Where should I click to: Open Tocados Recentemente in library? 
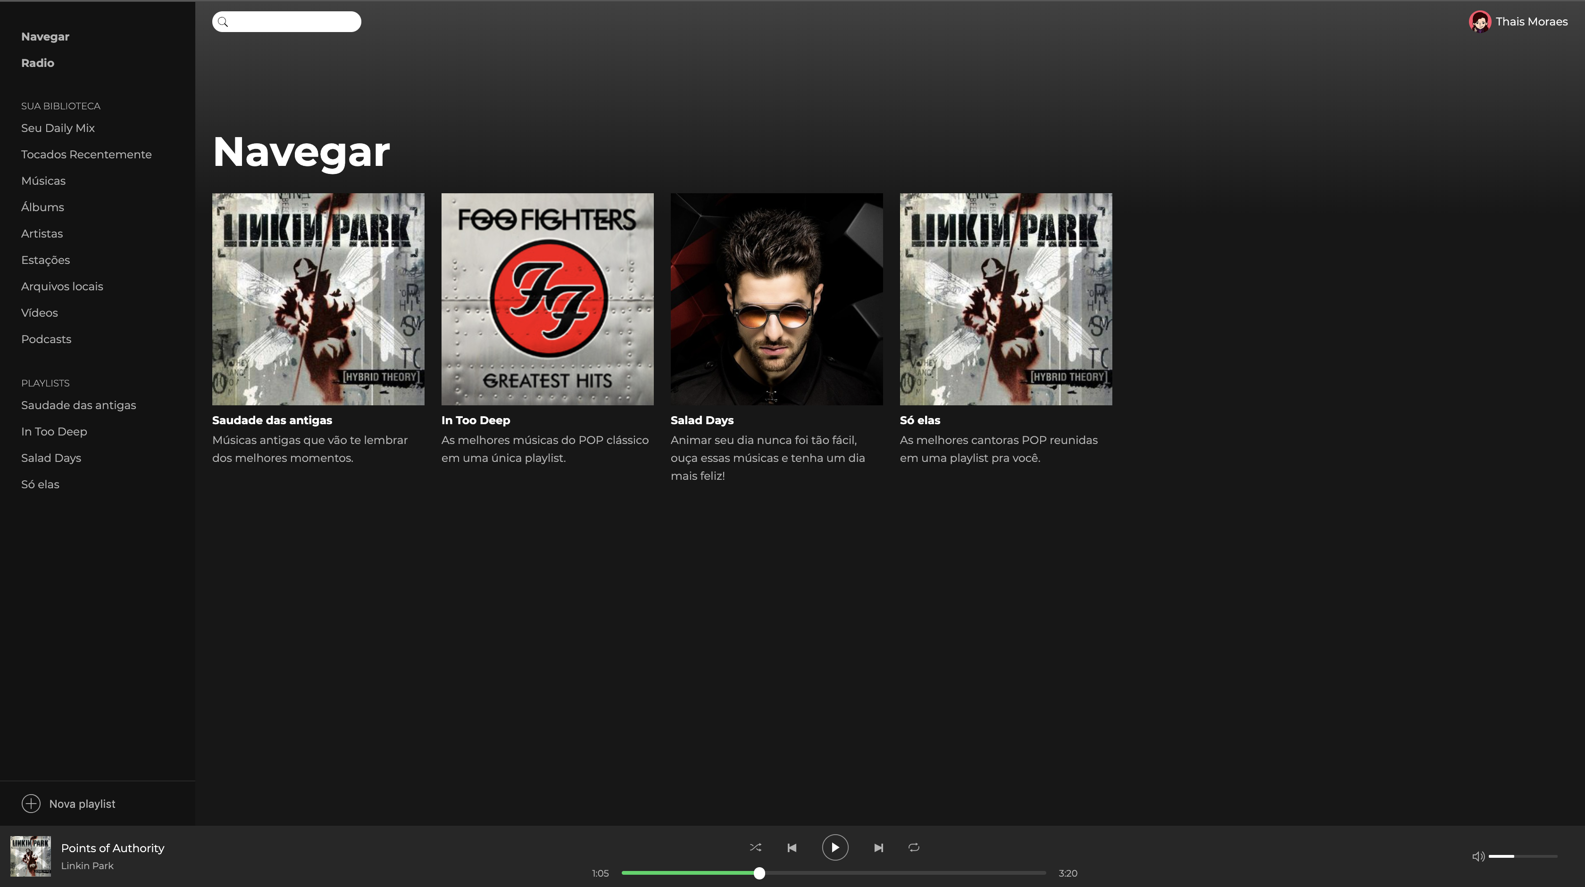point(86,154)
